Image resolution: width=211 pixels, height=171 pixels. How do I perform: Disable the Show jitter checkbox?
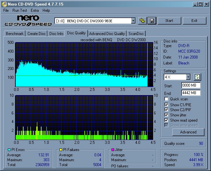tap(166, 115)
